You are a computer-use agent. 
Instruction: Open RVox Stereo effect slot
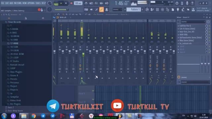tap(186, 40)
